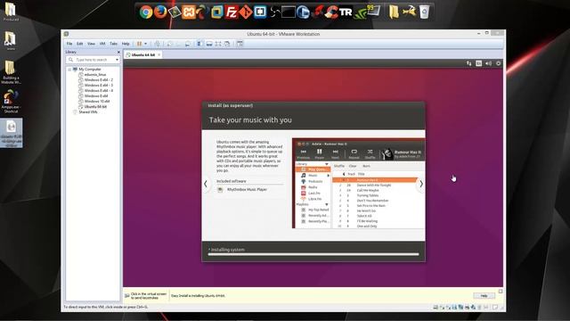The width and height of the screenshot is (570, 321).
Task: Select My Computer in the library
Action: [89, 70]
